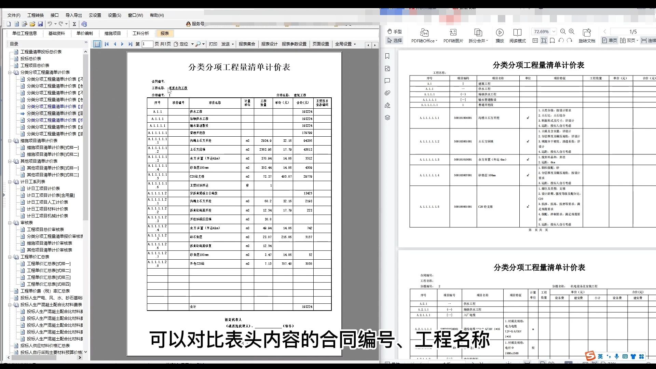
Task: Toggle fit page view in PDF viewer
Action: click(544, 40)
